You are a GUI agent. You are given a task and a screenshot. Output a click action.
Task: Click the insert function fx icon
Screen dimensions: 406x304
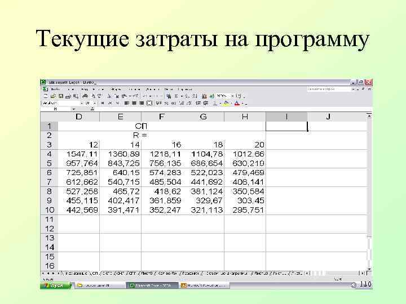(92, 109)
